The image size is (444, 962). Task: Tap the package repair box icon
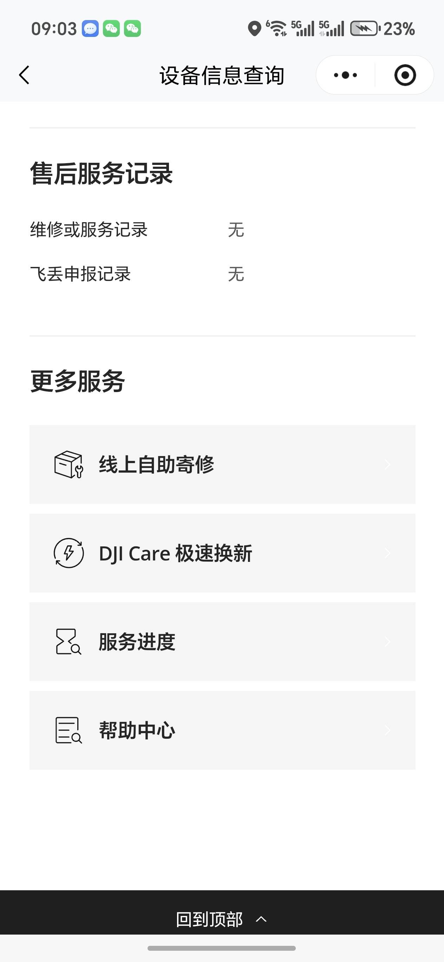pos(68,464)
